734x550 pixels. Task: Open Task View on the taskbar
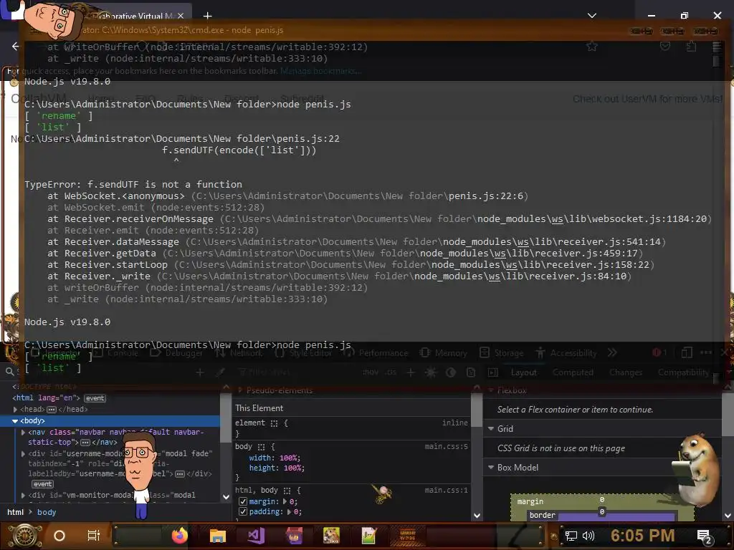click(94, 536)
